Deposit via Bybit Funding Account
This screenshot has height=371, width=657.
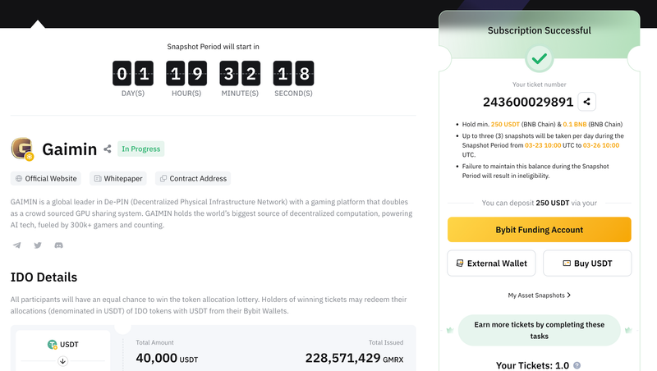pyautogui.click(x=540, y=230)
